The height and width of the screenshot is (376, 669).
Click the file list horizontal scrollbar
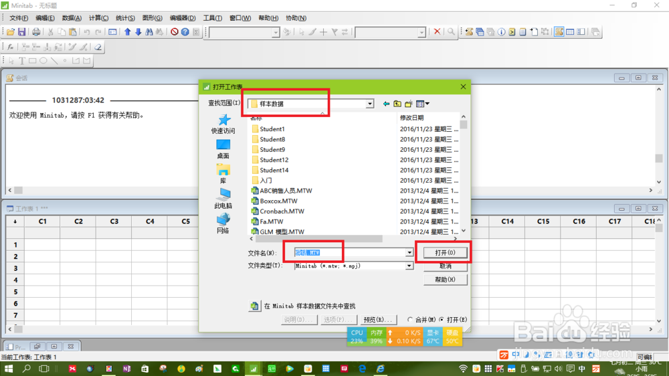pyautogui.click(x=320, y=239)
